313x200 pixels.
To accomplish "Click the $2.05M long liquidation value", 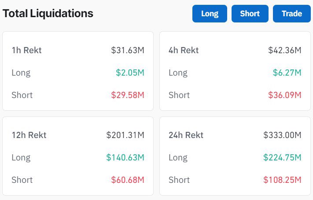I will point(130,73).
